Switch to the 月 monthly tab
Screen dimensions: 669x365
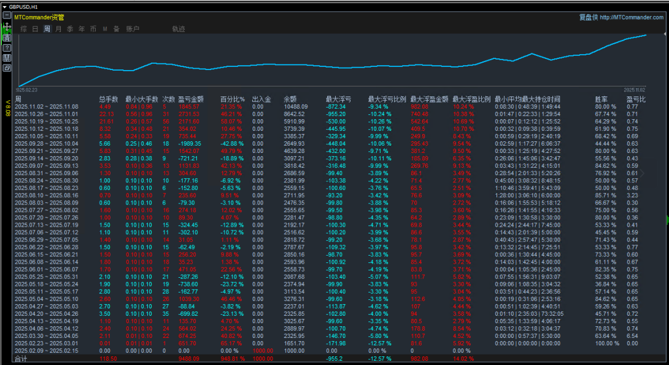coord(58,29)
